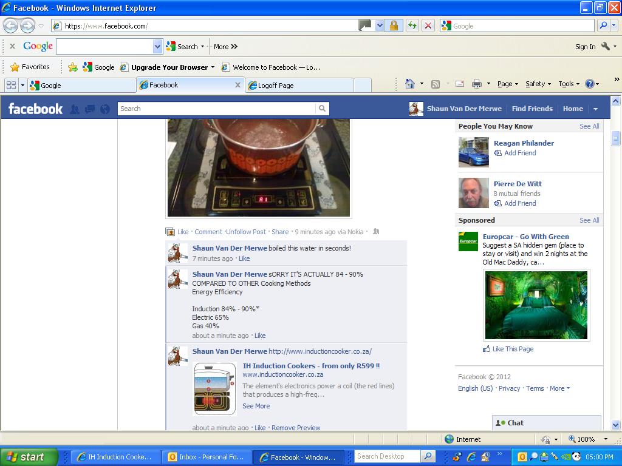Image resolution: width=622 pixels, height=466 pixels.
Task: Click Find Friends in the Facebook header
Action: click(x=532, y=109)
